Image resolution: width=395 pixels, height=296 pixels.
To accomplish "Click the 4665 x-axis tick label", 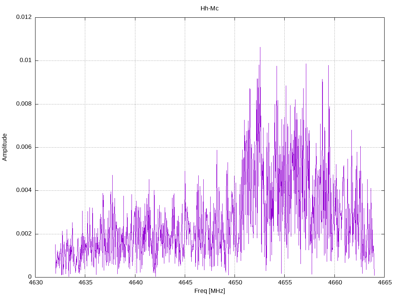I will pyautogui.click(x=385, y=283).
